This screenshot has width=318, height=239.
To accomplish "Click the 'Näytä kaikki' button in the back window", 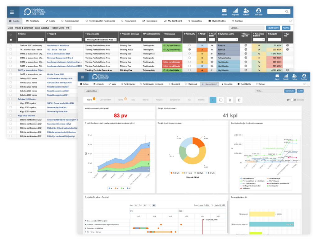I will coord(272,28).
